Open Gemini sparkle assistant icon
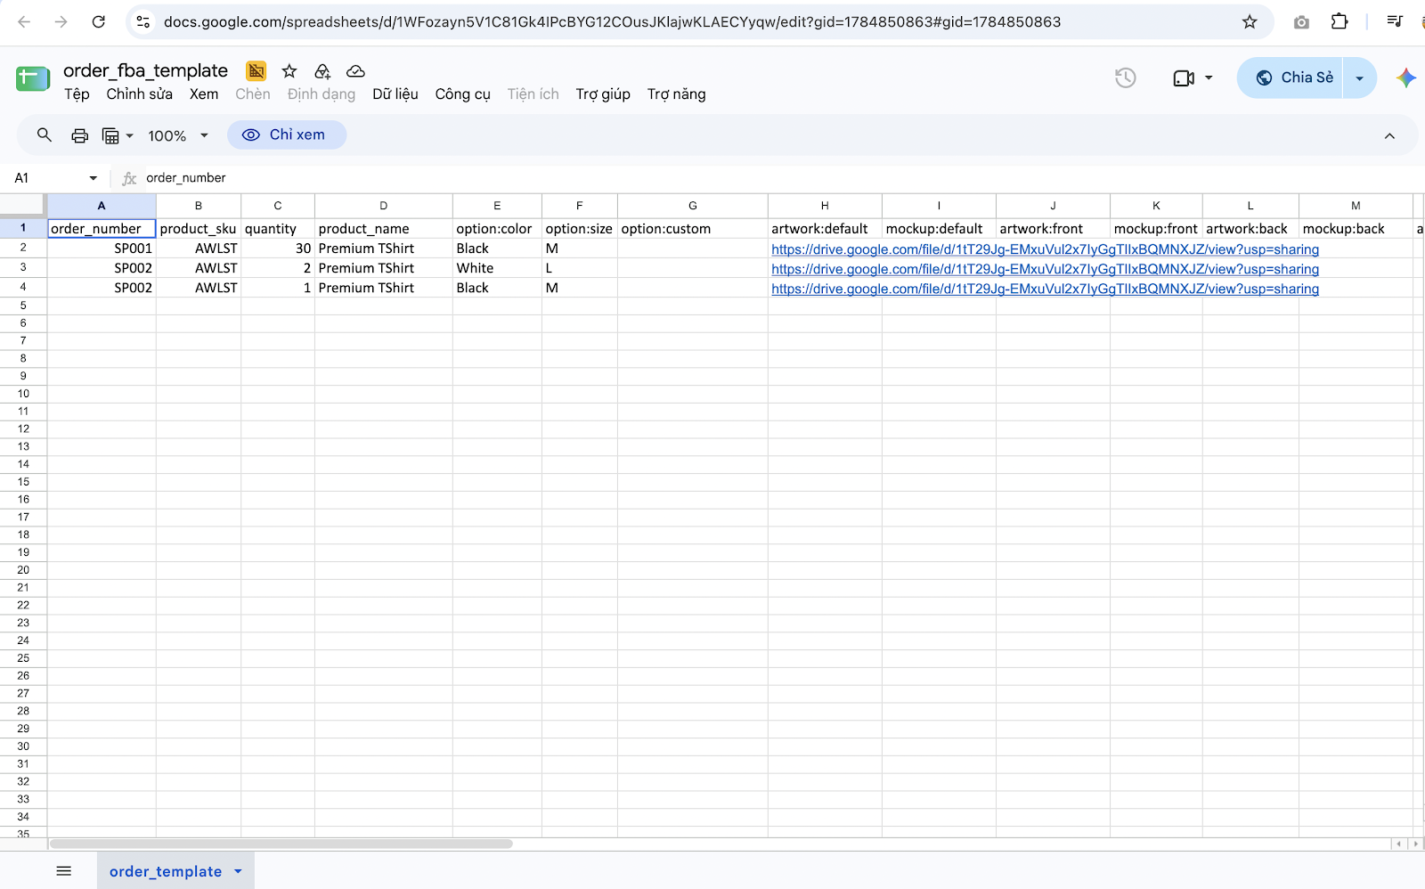1425x889 pixels. click(1406, 78)
